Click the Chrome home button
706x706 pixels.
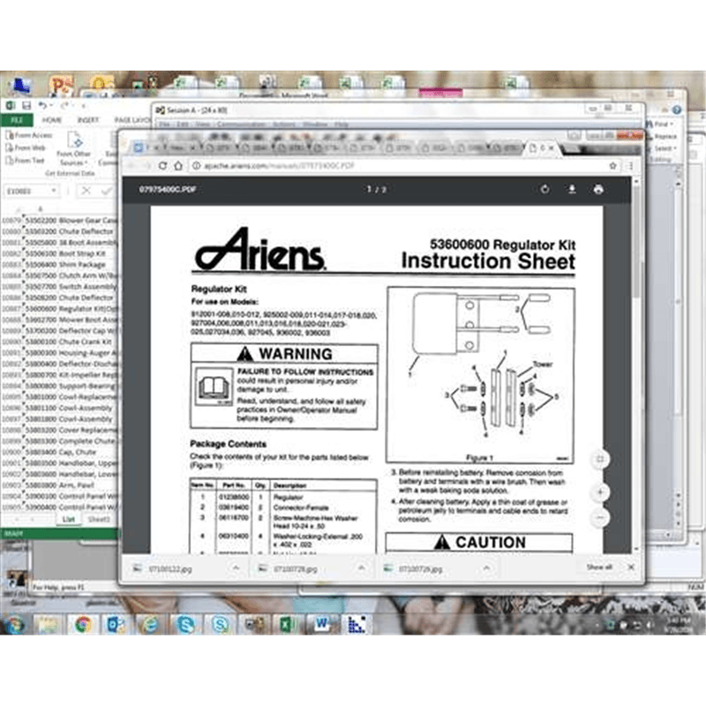(178, 166)
